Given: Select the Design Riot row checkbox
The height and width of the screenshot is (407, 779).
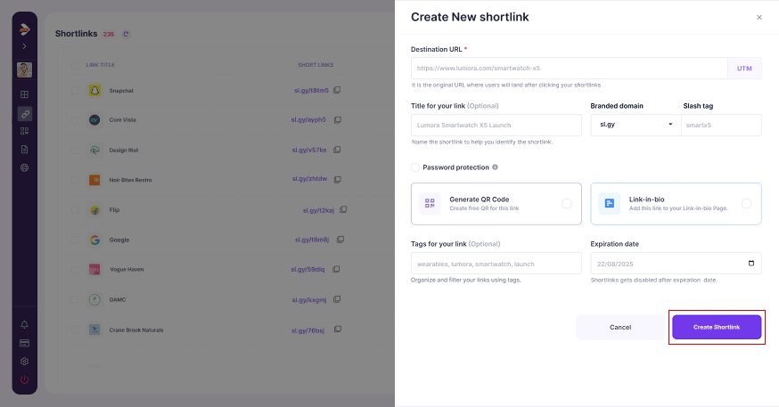Looking at the screenshot, I should tap(75, 150).
